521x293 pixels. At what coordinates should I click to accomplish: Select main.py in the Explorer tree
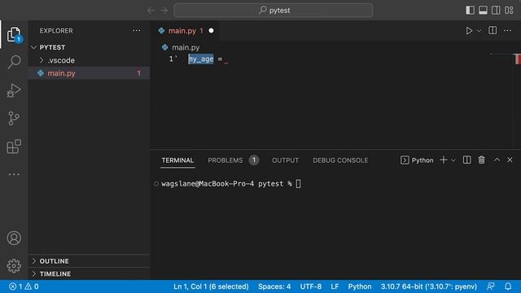(89, 73)
